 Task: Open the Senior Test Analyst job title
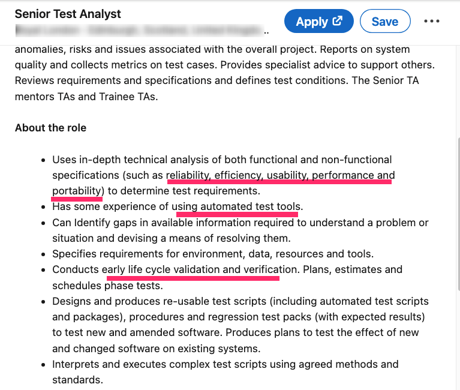(x=68, y=13)
